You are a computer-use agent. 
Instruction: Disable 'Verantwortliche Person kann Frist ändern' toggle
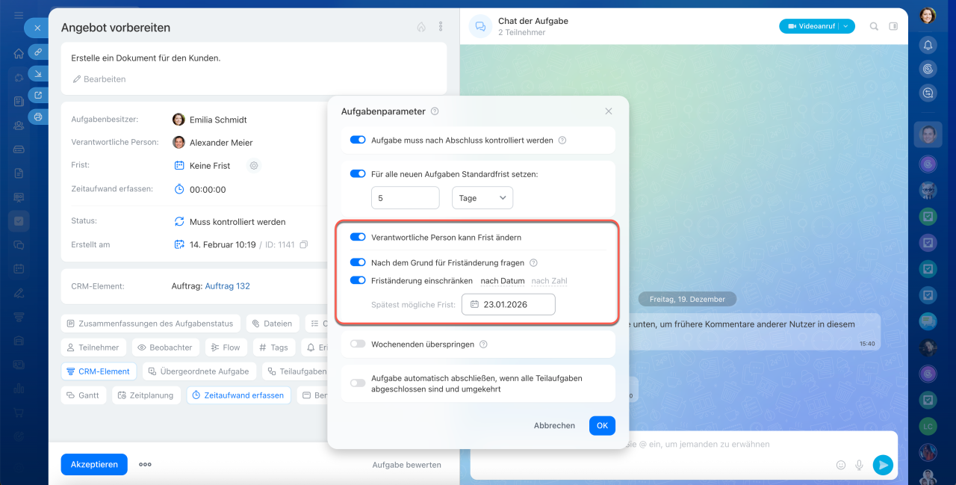click(358, 237)
